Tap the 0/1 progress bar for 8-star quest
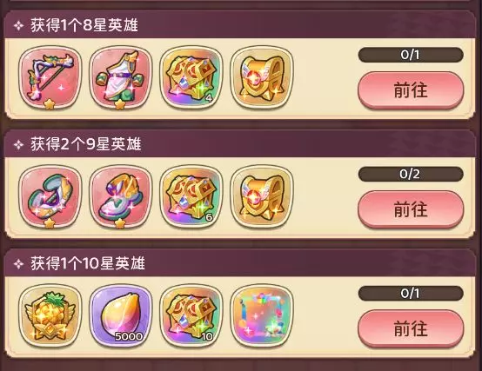 point(411,55)
